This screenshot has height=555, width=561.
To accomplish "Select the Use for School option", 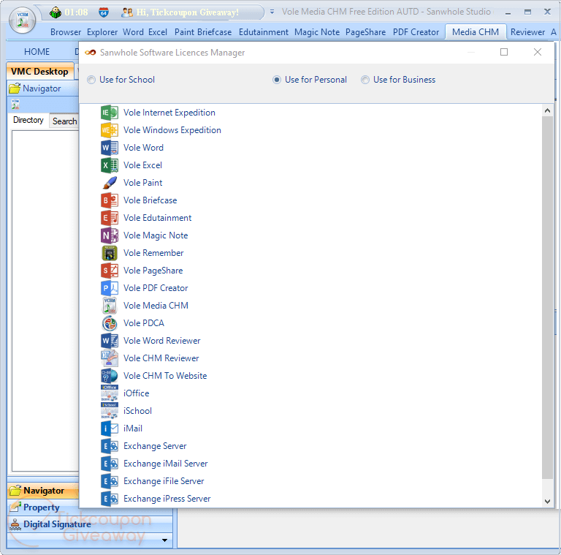I will (x=121, y=80).
